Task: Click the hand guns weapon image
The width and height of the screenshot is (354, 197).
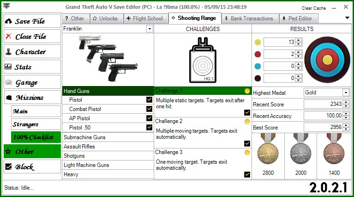Action: (108, 58)
